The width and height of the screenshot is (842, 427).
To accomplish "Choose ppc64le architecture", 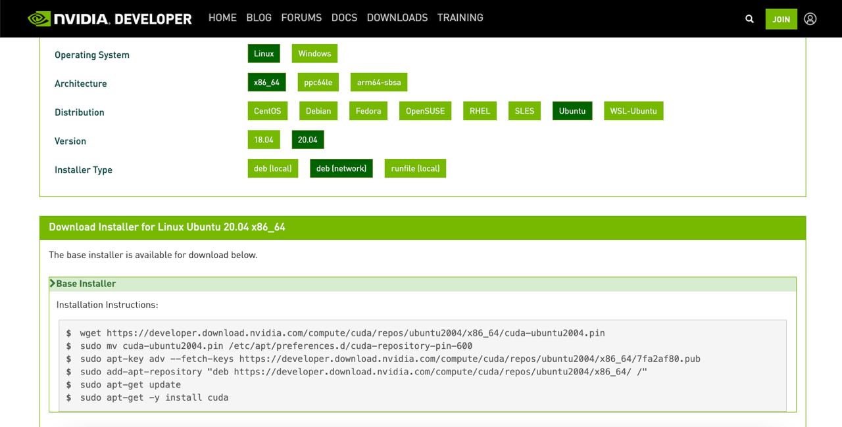I will pos(318,83).
